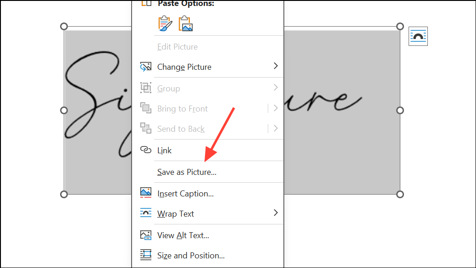The height and width of the screenshot is (268, 476).
Task: Open the Link command
Action: [164, 150]
